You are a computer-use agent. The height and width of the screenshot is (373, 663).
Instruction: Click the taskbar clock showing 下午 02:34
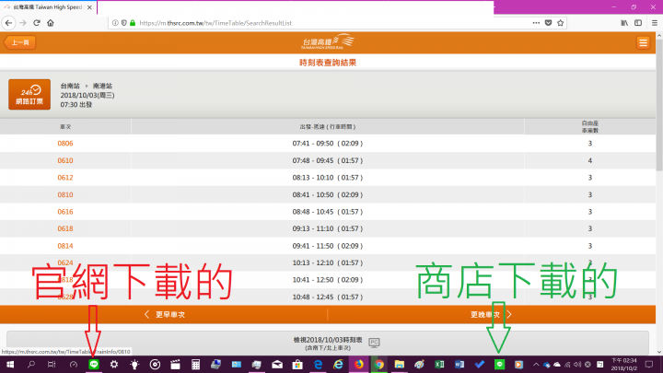click(x=623, y=365)
